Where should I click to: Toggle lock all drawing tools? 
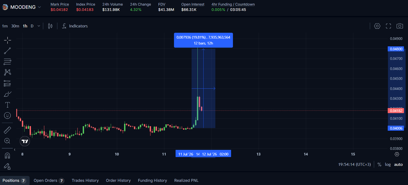coord(7,166)
